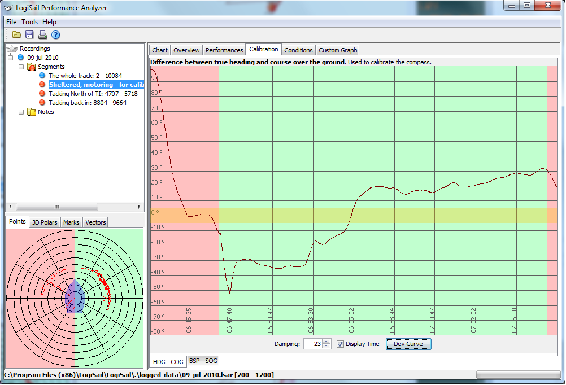Screen dimensions: 566x385
Task: Click the Save floppy disk icon
Action: tap(30, 35)
